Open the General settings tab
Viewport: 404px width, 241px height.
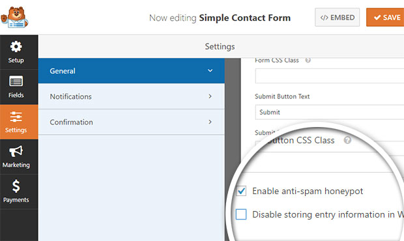(132, 71)
